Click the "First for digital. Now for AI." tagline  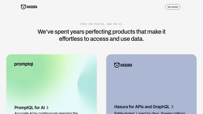[x=101, y=24]
